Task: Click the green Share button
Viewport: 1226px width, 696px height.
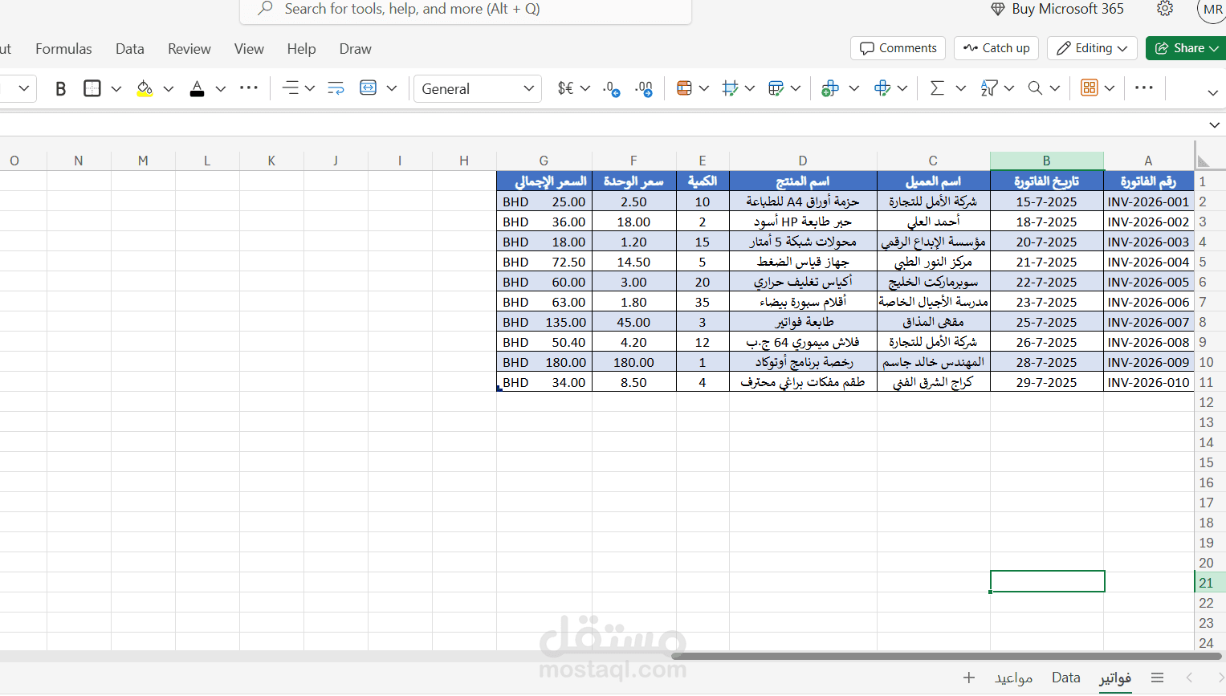Action: tap(1187, 48)
